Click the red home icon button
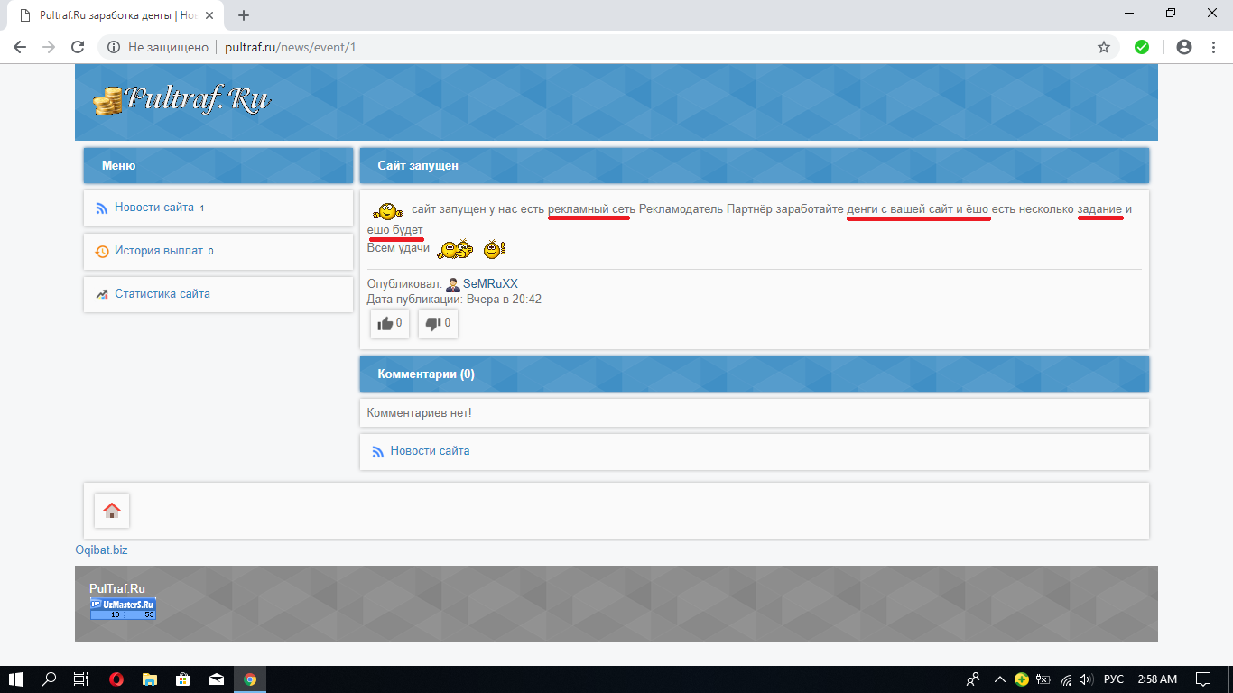This screenshot has width=1233, height=693. point(112,511)
